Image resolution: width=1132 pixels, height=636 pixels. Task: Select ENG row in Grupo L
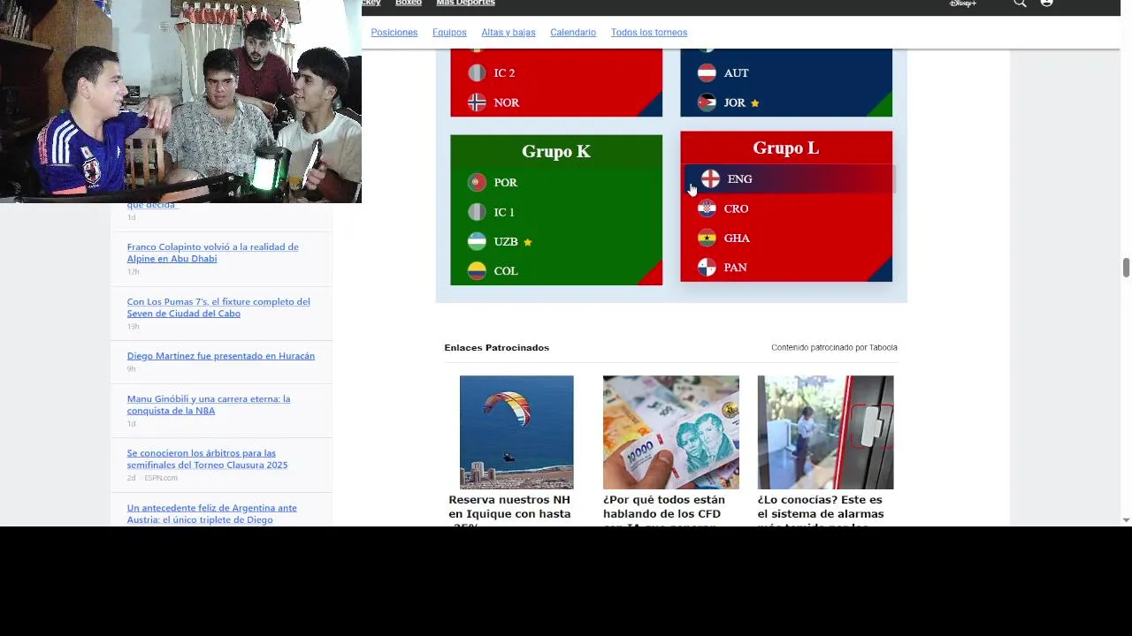pyautogui.click(x=789, y=179)
